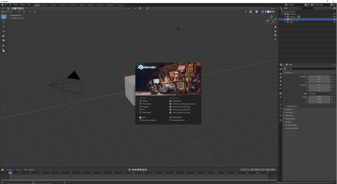Open the Object Data mesh properties tab

coord(281,112)
